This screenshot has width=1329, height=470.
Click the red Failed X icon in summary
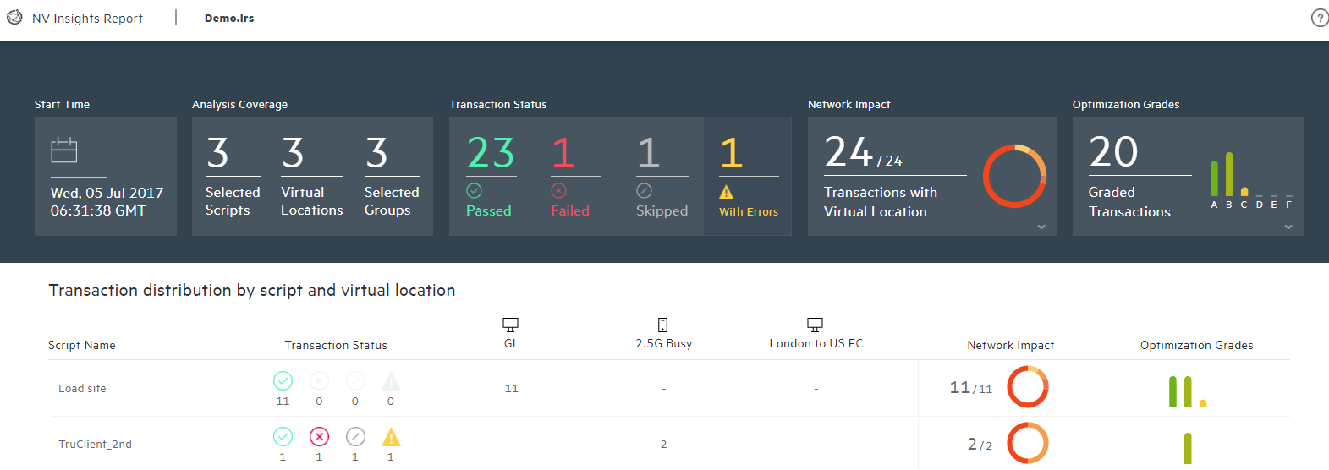558,191
